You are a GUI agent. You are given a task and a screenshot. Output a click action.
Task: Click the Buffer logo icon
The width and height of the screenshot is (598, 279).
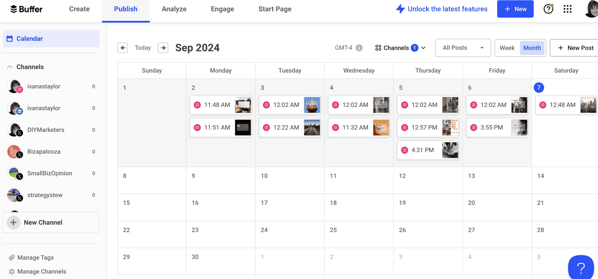click(13, 9)
